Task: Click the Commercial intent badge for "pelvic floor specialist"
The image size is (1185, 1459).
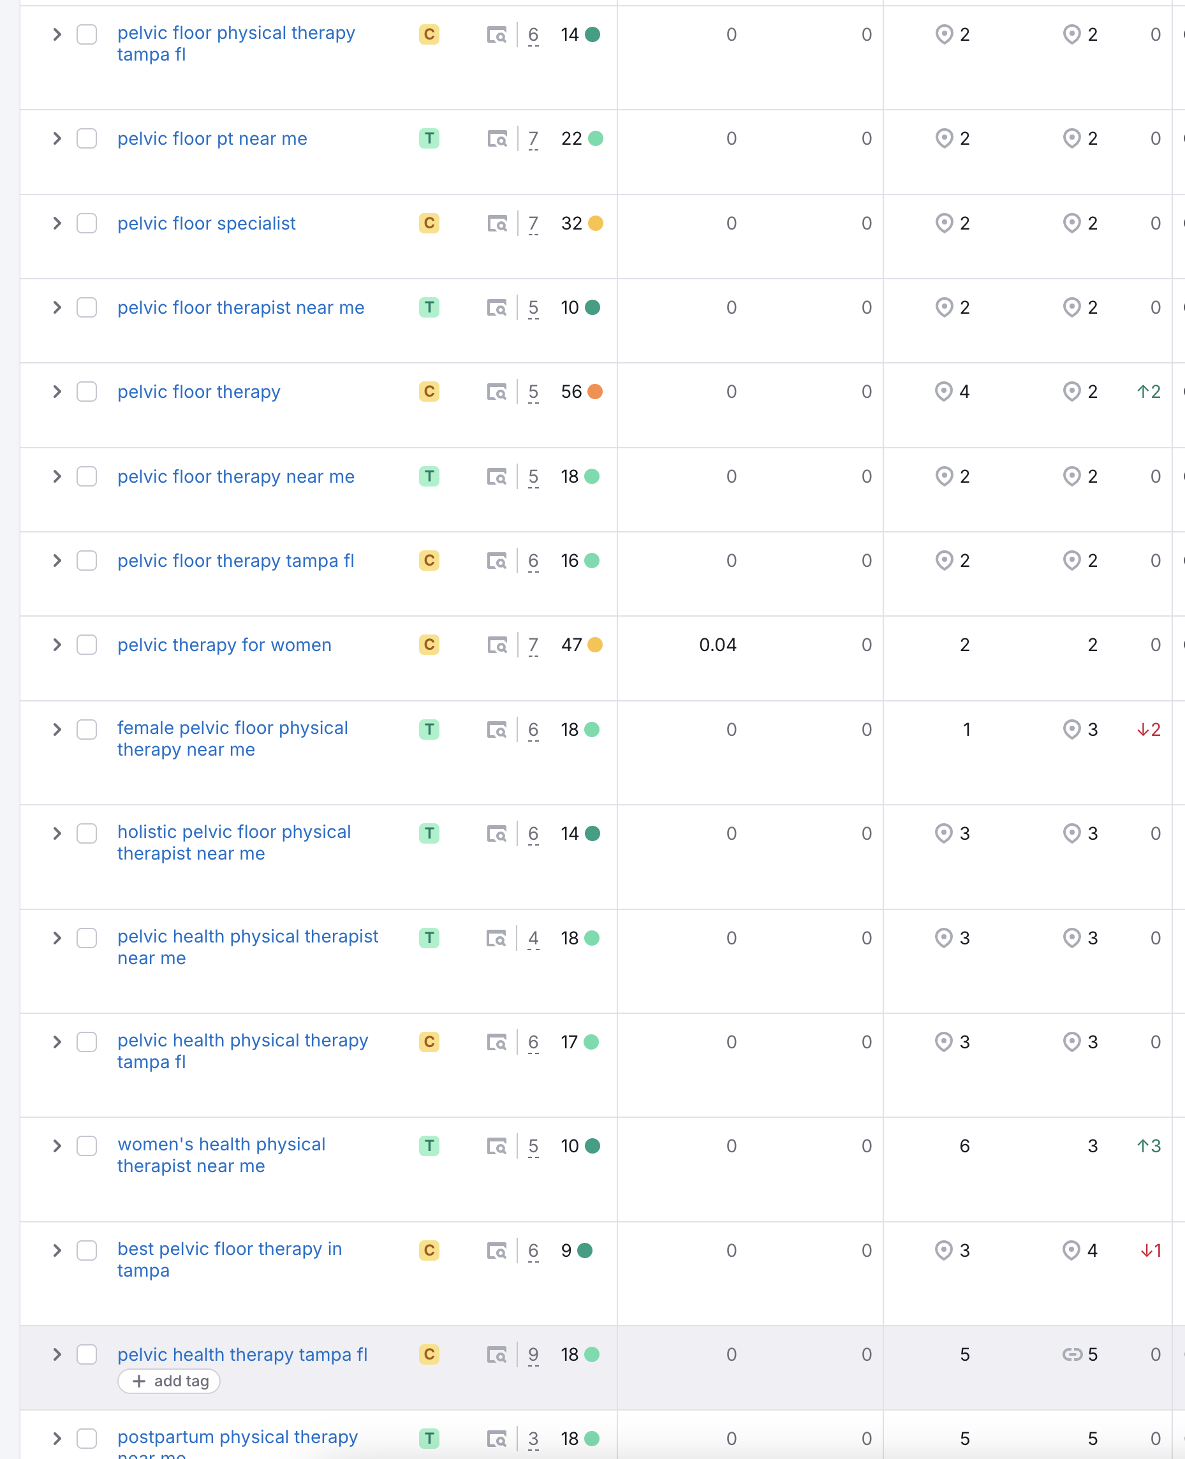Action: point(429,223)
